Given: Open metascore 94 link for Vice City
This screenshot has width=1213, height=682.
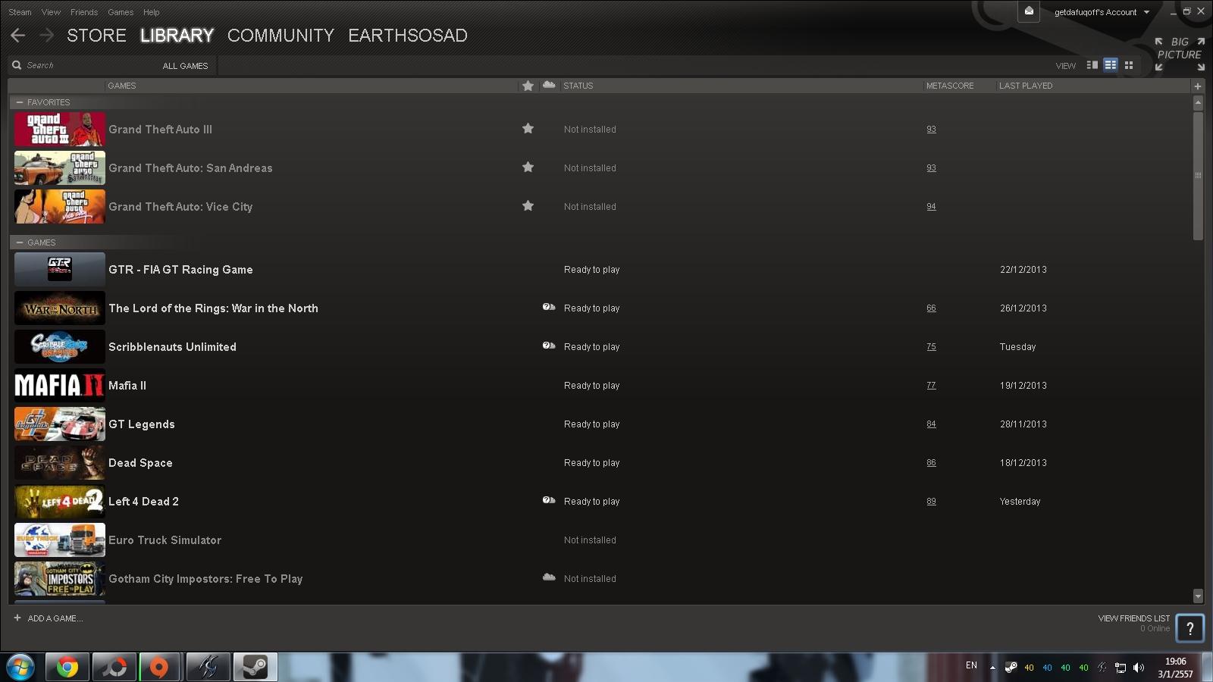Looking at the screenshot, I should click(x=931, y=207).
